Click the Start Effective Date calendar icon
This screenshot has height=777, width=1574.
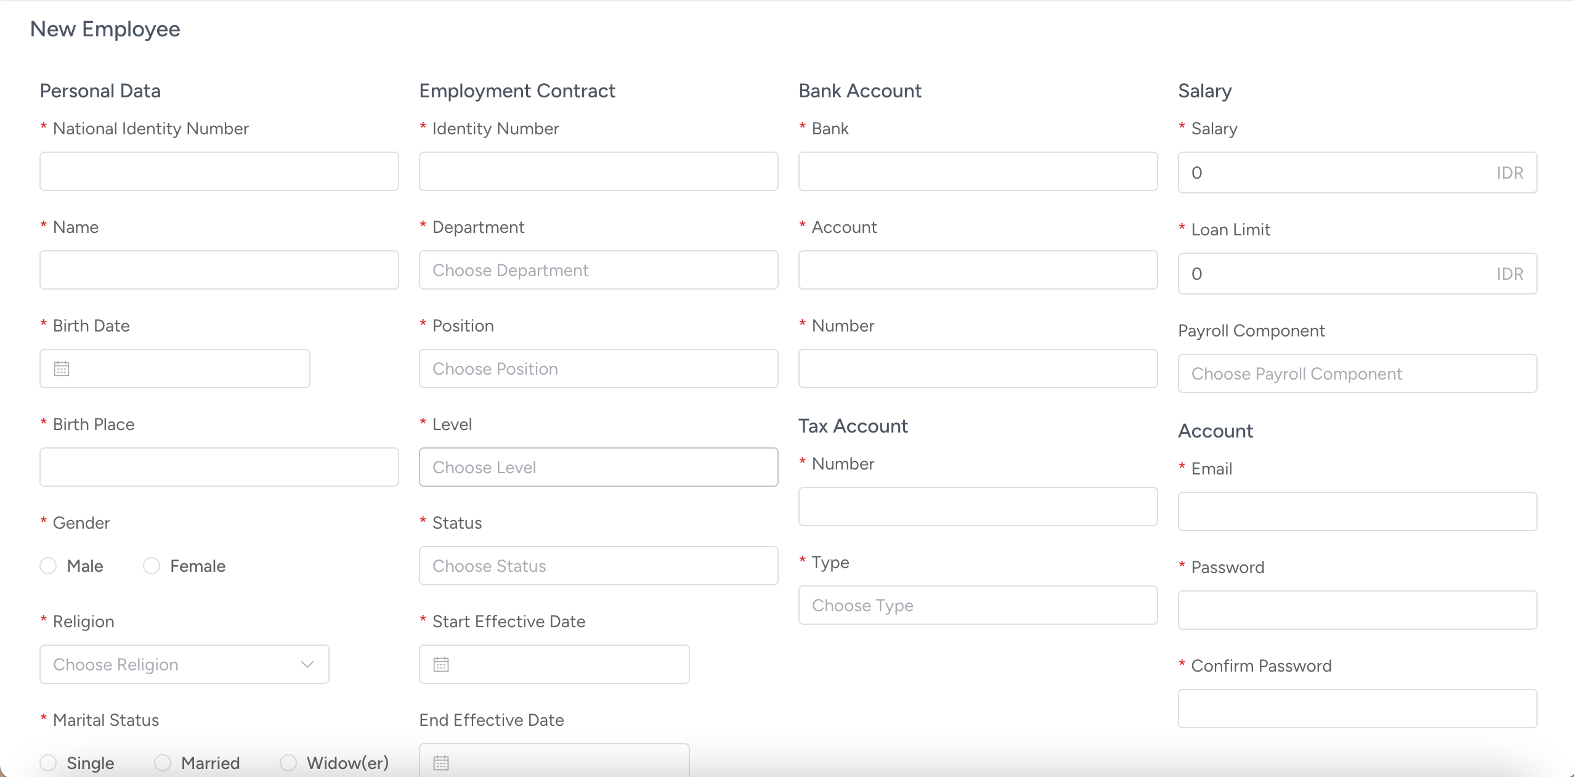(441, 664)
